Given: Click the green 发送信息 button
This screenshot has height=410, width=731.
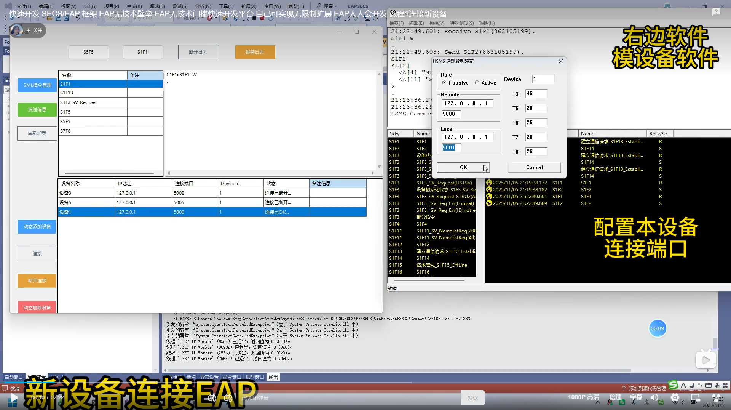Looking at the screenshot, I should point(37,110).
